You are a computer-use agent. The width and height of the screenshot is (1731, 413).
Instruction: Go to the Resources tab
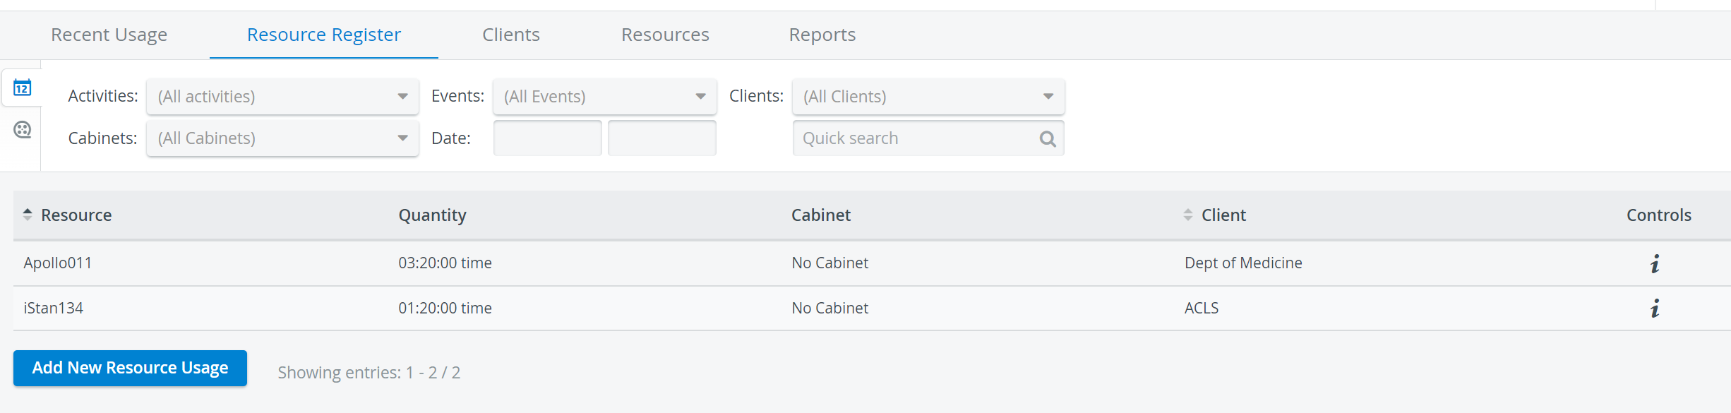tap(665, 35)
